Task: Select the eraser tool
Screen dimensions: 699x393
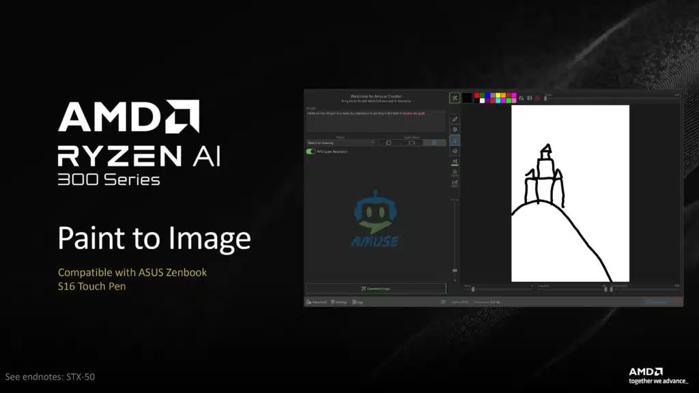Action: [455, 151]
